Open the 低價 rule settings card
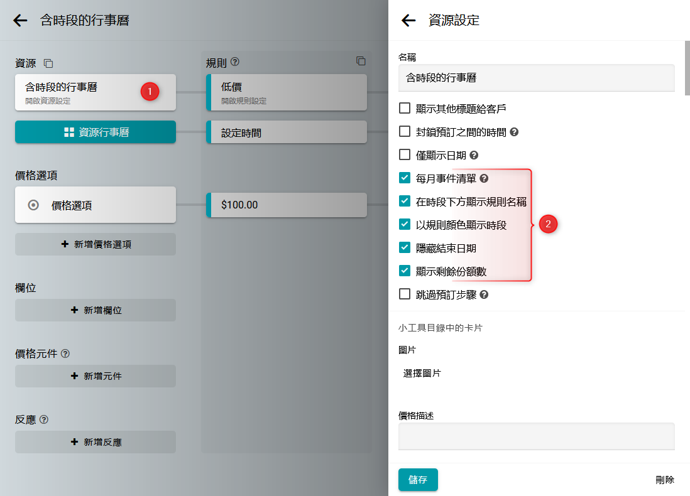Image resolution: width=690 pixels, height=496 pixels. [287, 92]
